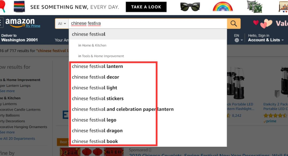Screen dimensions: 288x156
Task: Click the magnifying glass search button
Action: coord(234,23)
